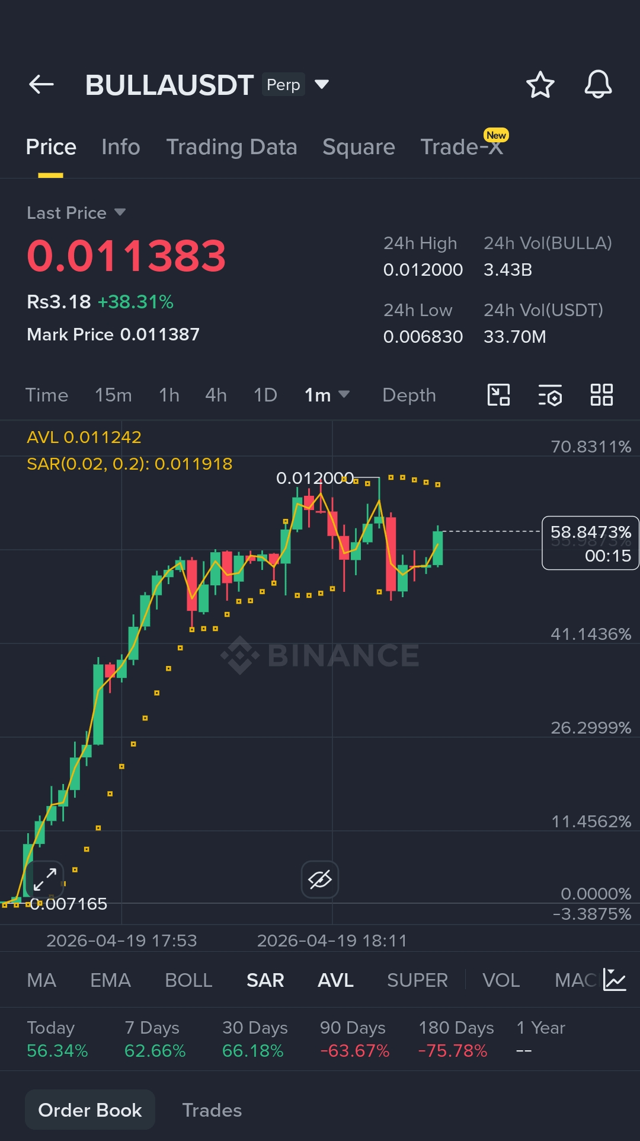
Task: Tap the 24h Low value 0.006830
Action: [x=423, y=337]
